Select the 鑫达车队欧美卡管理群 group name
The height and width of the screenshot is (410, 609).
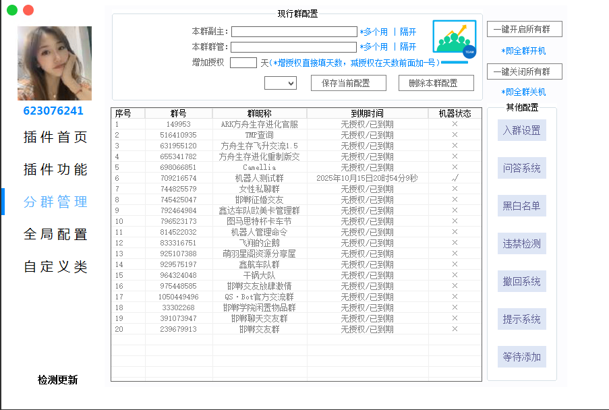click(x=260, y=210)
